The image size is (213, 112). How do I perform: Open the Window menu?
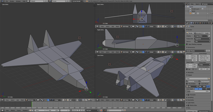18,1
